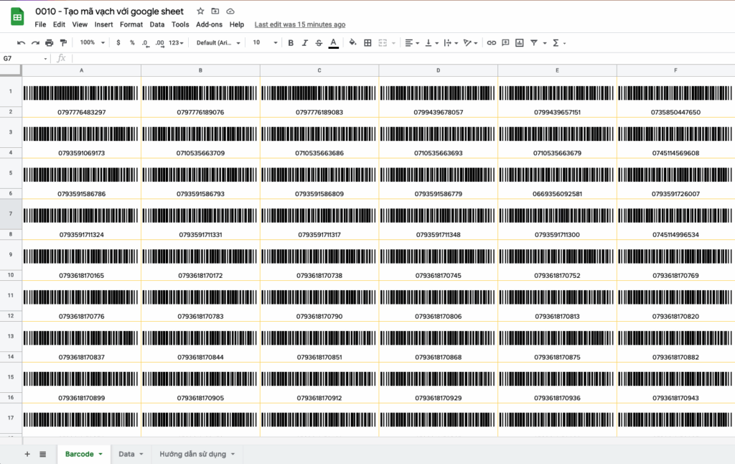Click the Insert comment icon

click(505, 43)
